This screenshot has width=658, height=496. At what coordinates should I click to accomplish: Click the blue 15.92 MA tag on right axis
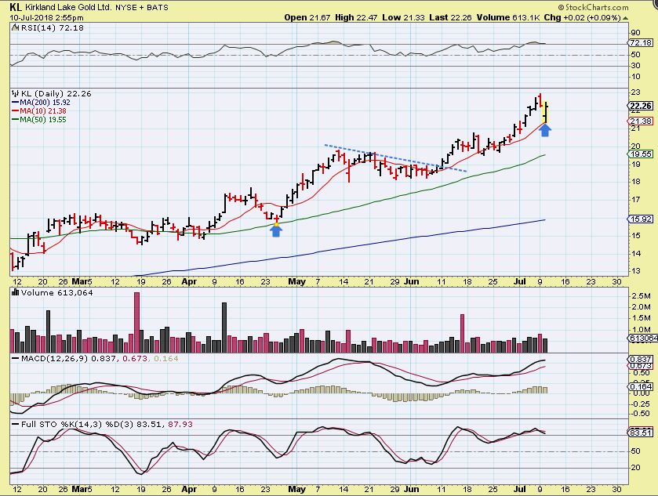[641, 219]
